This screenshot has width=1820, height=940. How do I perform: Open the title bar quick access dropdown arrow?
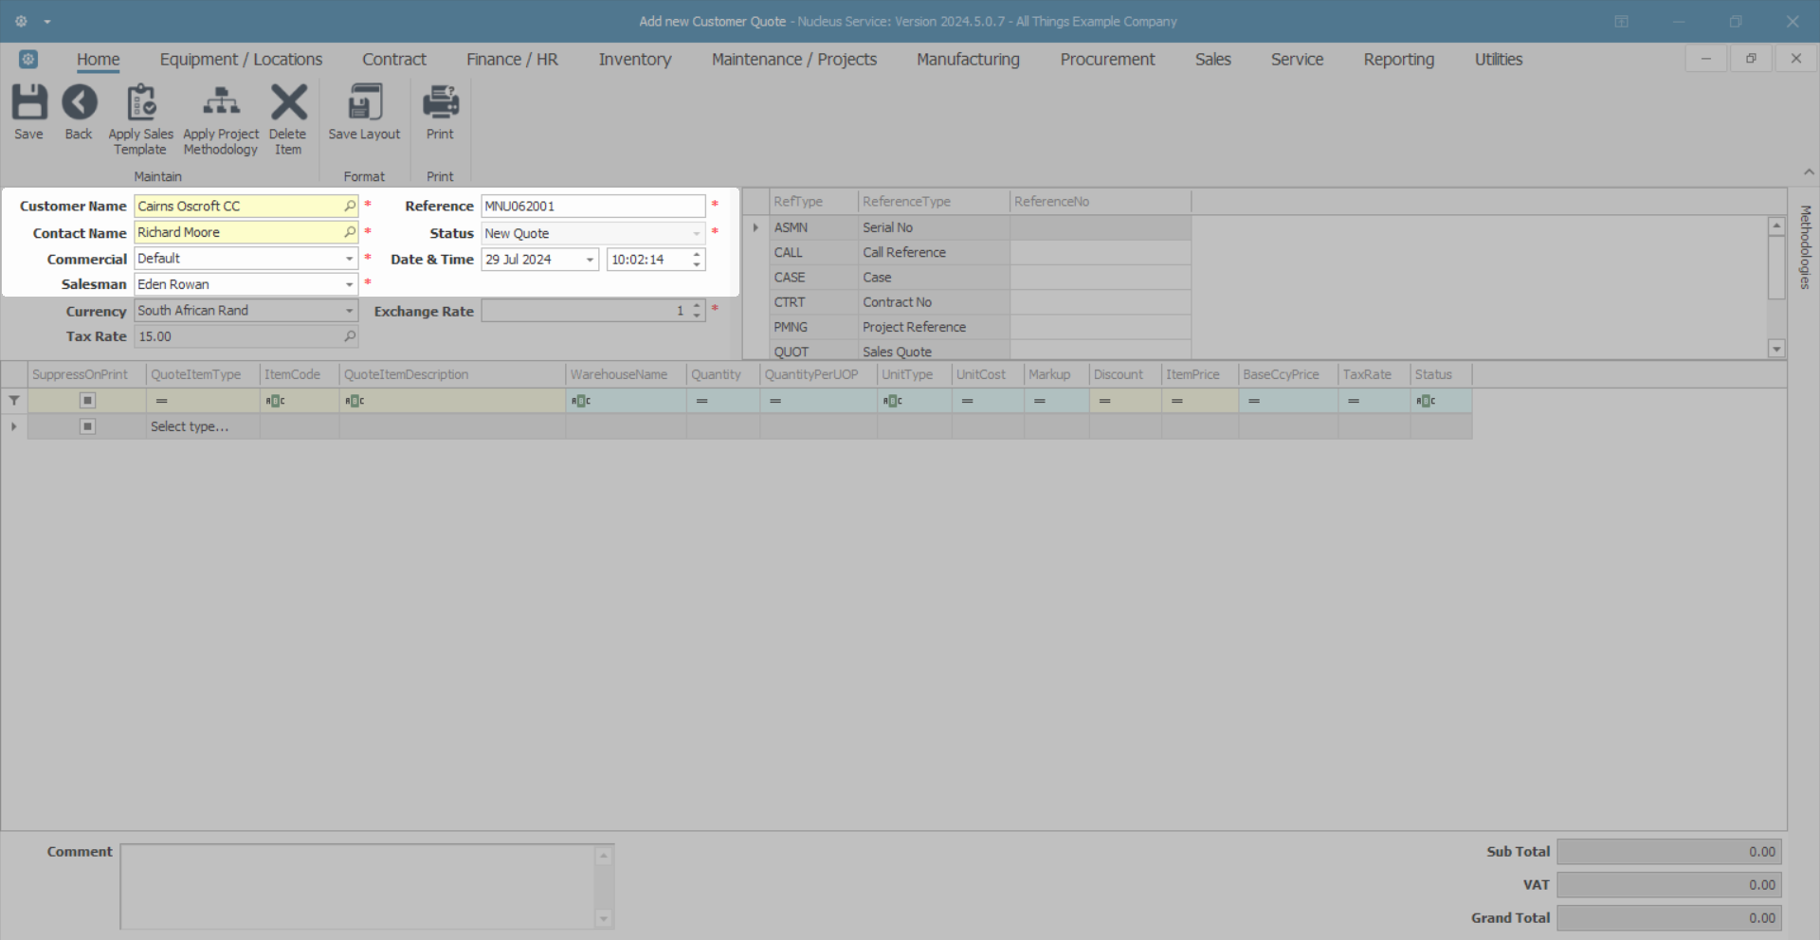coord(47,21)
